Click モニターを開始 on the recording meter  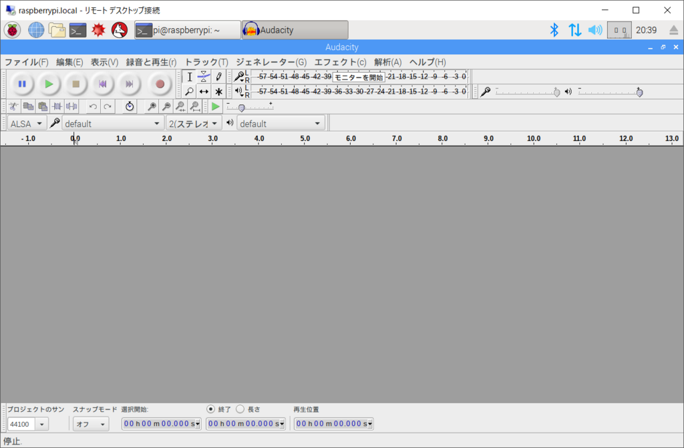(x=359, y=78)
